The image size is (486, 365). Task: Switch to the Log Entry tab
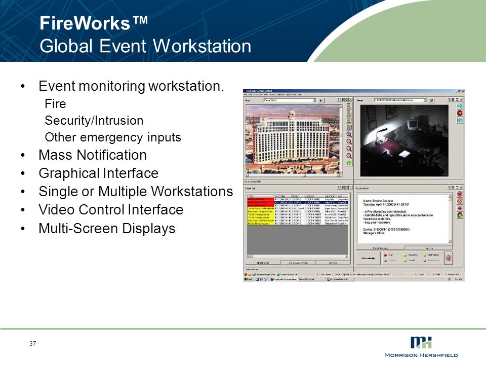pos(429,248)
